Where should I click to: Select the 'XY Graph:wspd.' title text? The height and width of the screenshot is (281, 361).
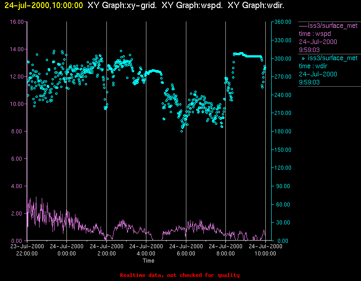192,5
